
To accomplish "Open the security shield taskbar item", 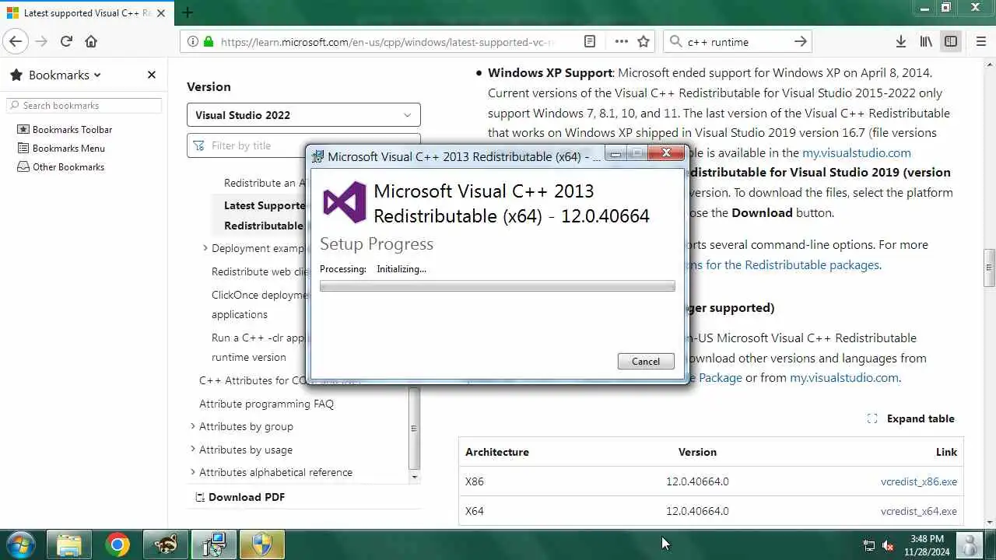I will point(262,544).
